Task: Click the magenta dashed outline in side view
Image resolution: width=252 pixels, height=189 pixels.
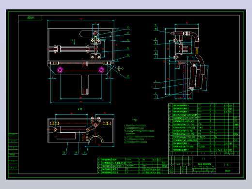Action: point(184,81)
